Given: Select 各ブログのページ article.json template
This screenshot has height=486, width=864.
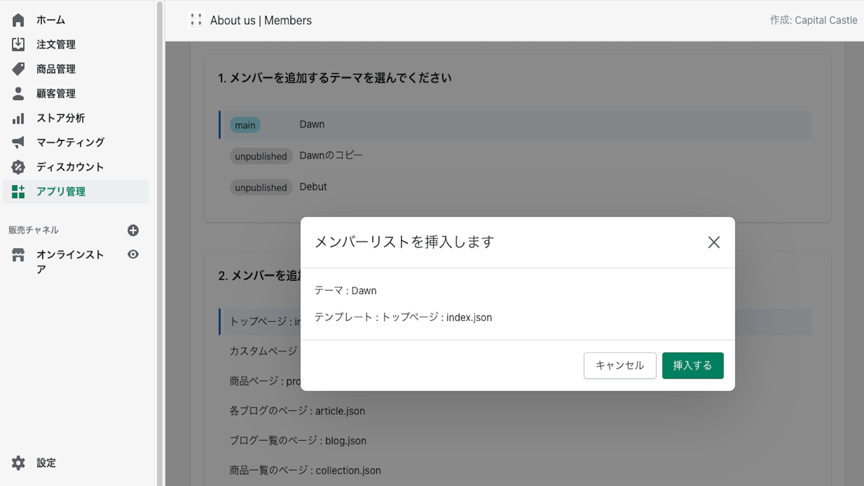Looking at the screenshot, I should [x=297, y=411].
